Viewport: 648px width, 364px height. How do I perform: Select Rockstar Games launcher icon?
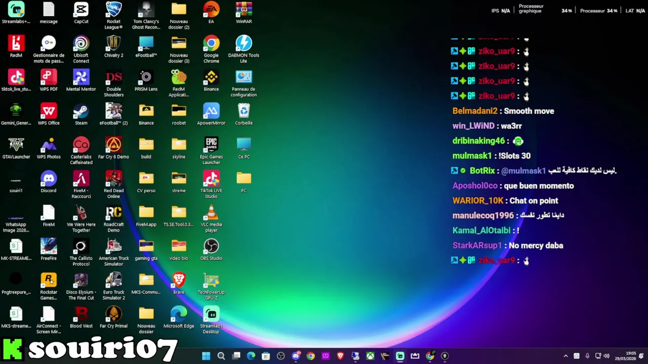pos(49,287)
